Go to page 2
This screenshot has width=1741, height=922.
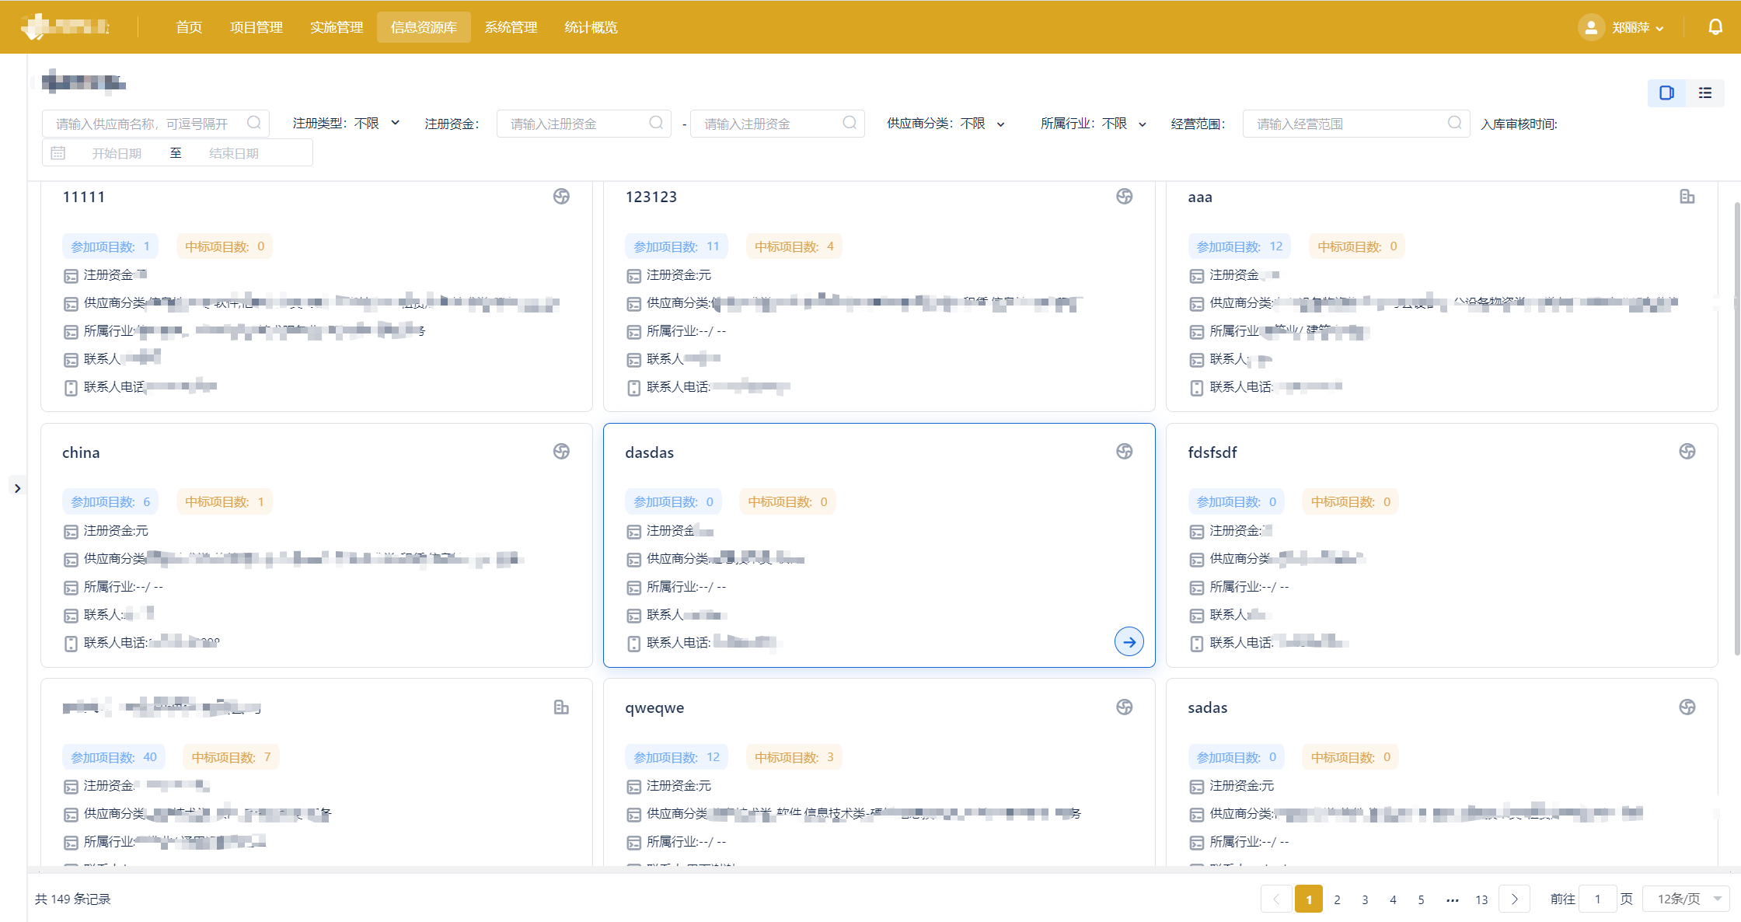pyautogui.click(x=1337, y=899)
